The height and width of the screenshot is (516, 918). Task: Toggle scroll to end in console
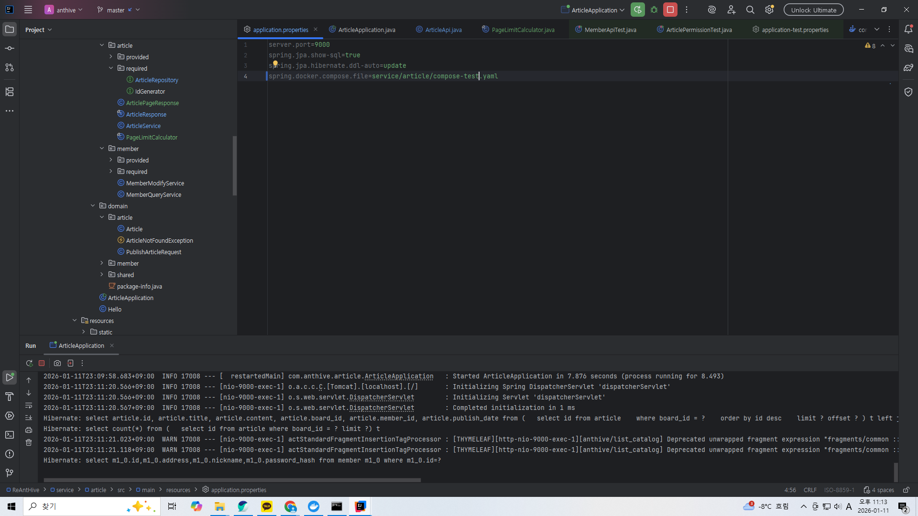[29, 418]
